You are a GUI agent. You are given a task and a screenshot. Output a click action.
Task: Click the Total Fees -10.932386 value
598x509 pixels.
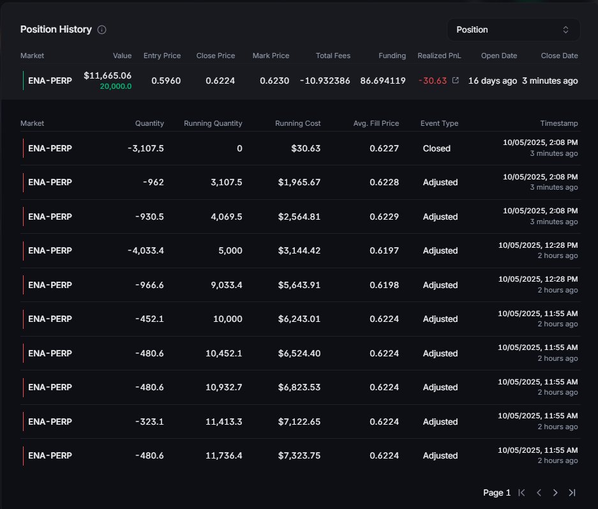(x=325, y=80)
